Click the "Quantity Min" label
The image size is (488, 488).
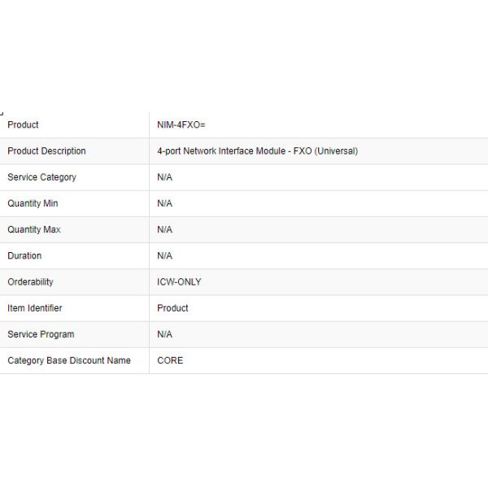click(33, 203)
